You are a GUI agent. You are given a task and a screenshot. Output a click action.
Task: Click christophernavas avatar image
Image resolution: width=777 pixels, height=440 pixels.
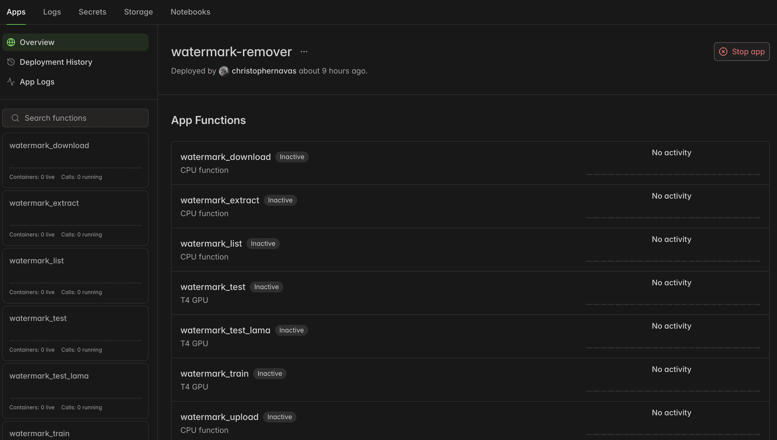(224, 71)
